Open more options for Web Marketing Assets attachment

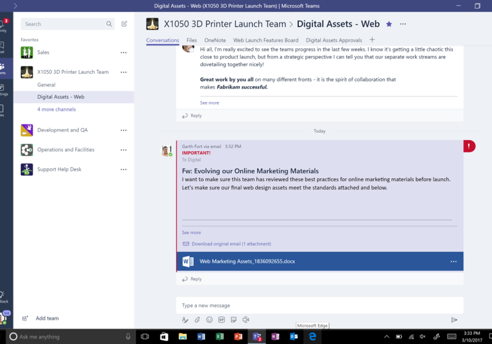click(453, 262)
